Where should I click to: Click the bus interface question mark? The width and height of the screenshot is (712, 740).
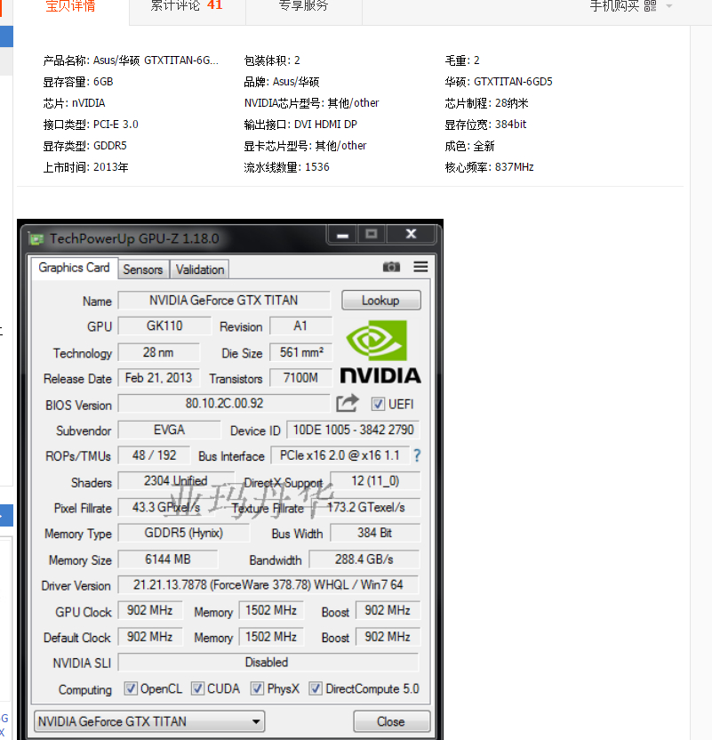417,455
